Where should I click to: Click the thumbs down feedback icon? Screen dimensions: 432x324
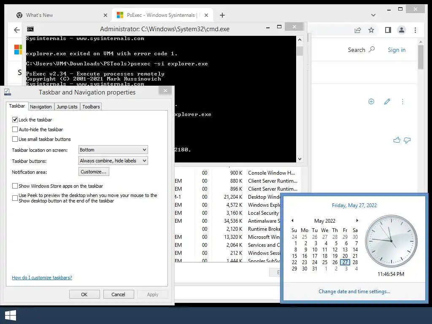point(407,140)
